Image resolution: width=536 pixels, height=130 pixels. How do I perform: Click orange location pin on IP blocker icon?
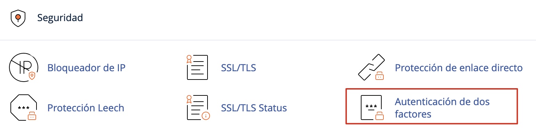click(32, 76)
